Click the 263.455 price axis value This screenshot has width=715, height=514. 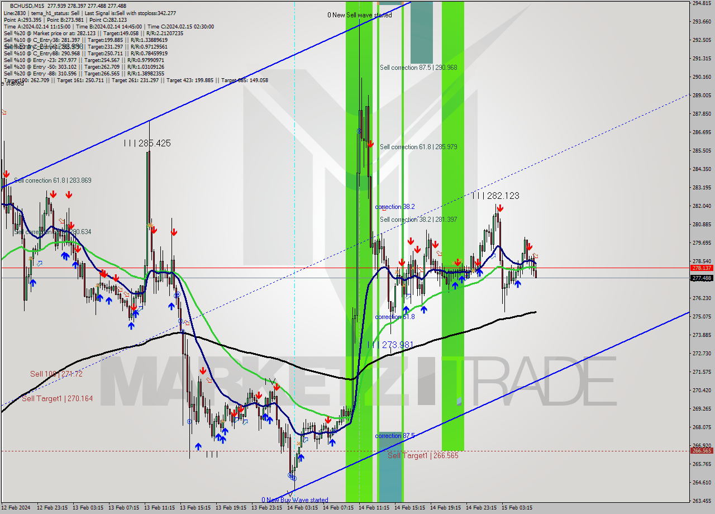coord(702,501)
